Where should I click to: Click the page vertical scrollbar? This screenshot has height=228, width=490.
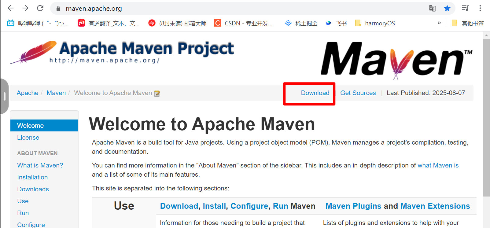[x=486, y=118]
